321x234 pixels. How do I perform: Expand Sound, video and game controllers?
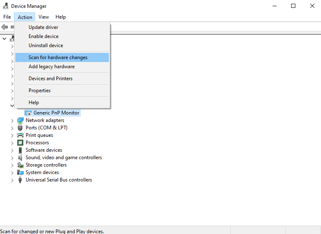[12, 158]
